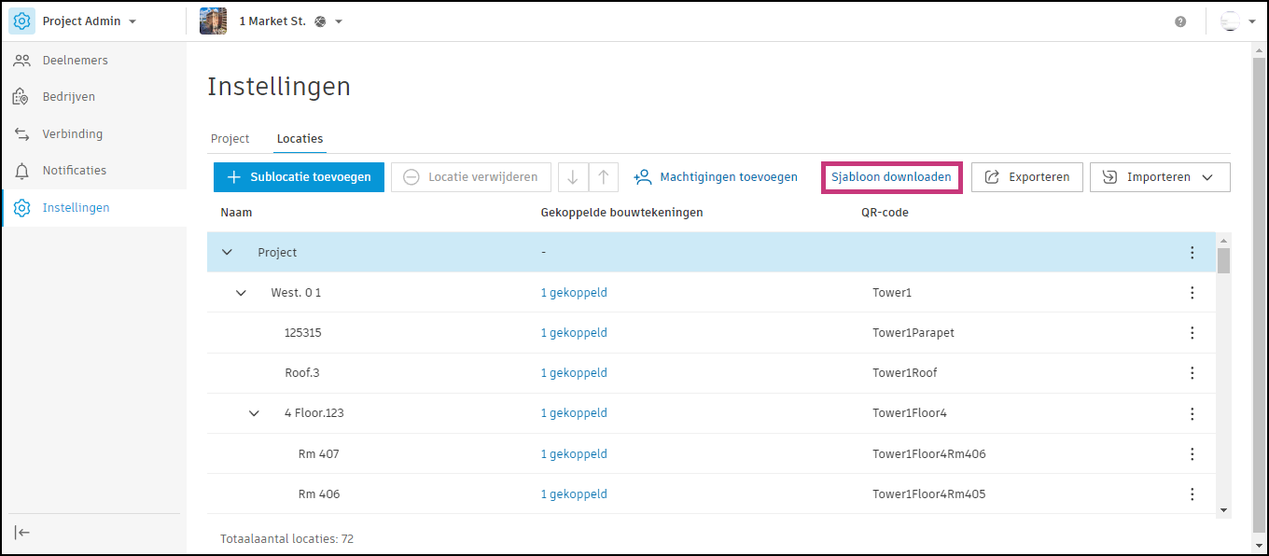The height and width of the screenshot is (556, 1269).
Task: Open the three-dot menu for Rm 407
Action: coord(1192,454)
